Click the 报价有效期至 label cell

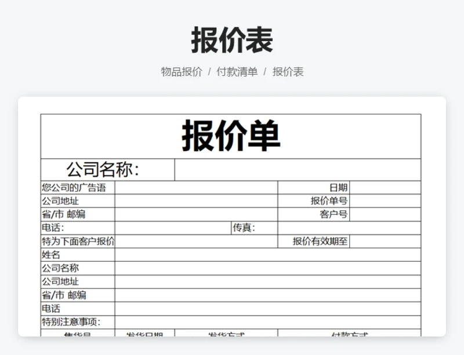coord(314,241)
